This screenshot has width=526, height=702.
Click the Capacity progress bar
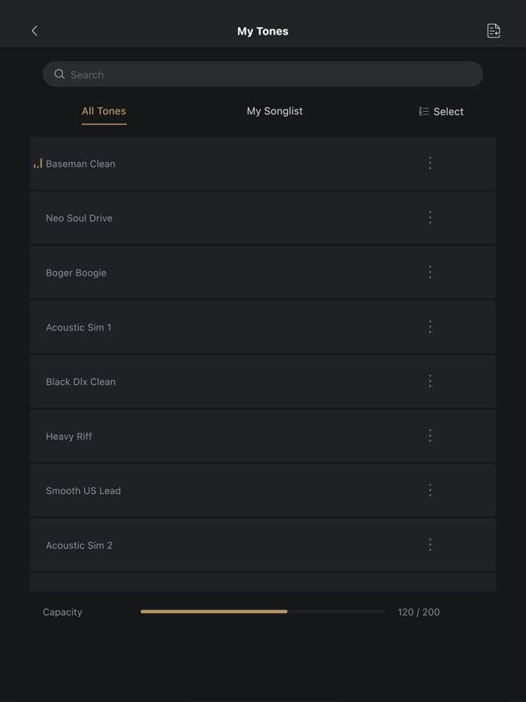click(x=262, y=612)
